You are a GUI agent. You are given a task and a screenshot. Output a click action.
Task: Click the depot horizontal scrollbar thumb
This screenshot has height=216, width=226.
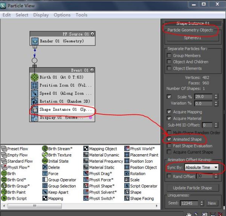[35, 206]
